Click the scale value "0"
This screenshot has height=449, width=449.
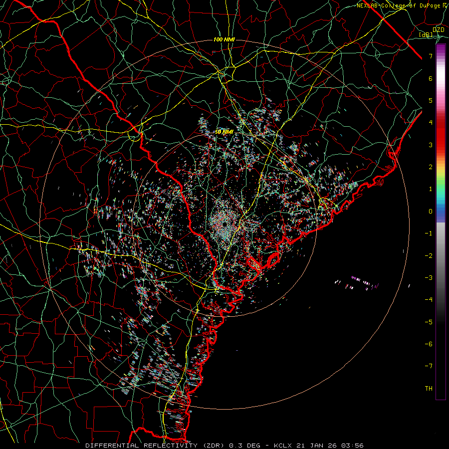431,212
